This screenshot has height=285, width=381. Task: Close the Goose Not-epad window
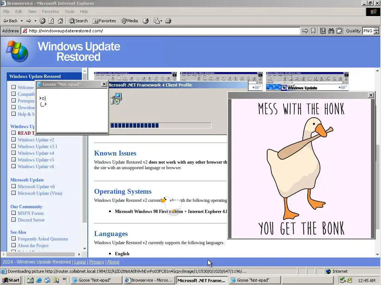tap(104, 84)
